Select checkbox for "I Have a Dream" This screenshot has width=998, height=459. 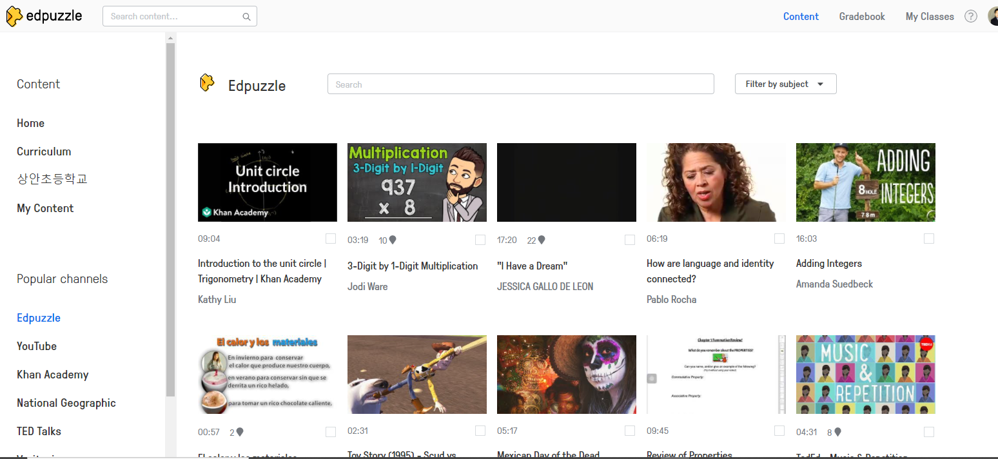(x=630, y=240)
